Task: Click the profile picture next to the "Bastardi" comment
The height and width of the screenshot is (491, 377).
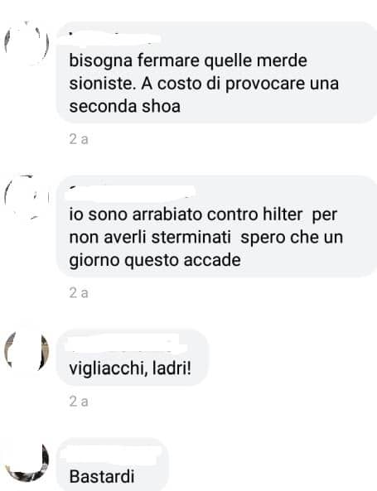Action: pyautogui.click(x=27, y=460)
